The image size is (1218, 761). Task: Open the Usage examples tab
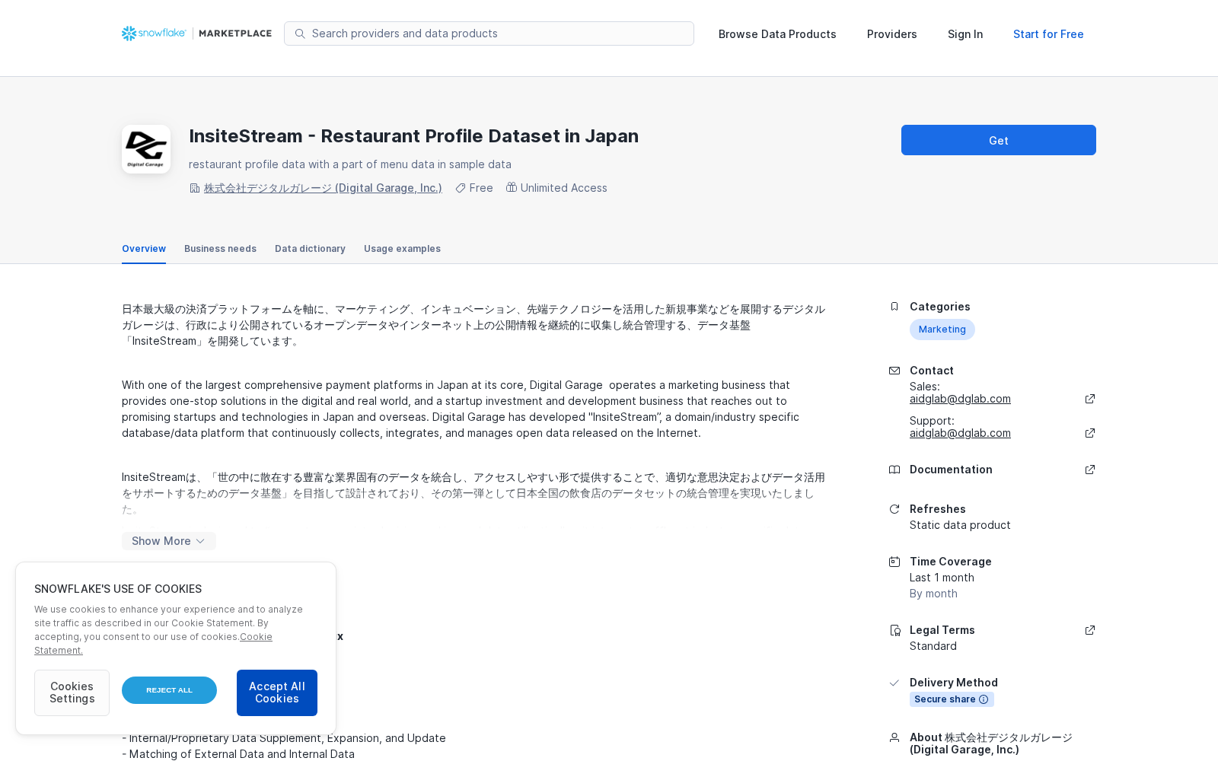point(402,249)
